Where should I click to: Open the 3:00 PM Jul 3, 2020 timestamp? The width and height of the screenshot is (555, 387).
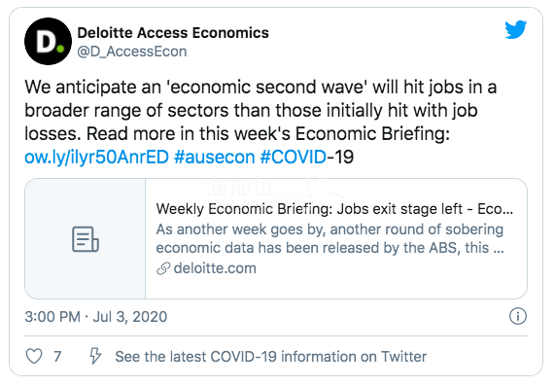(96, 317)
